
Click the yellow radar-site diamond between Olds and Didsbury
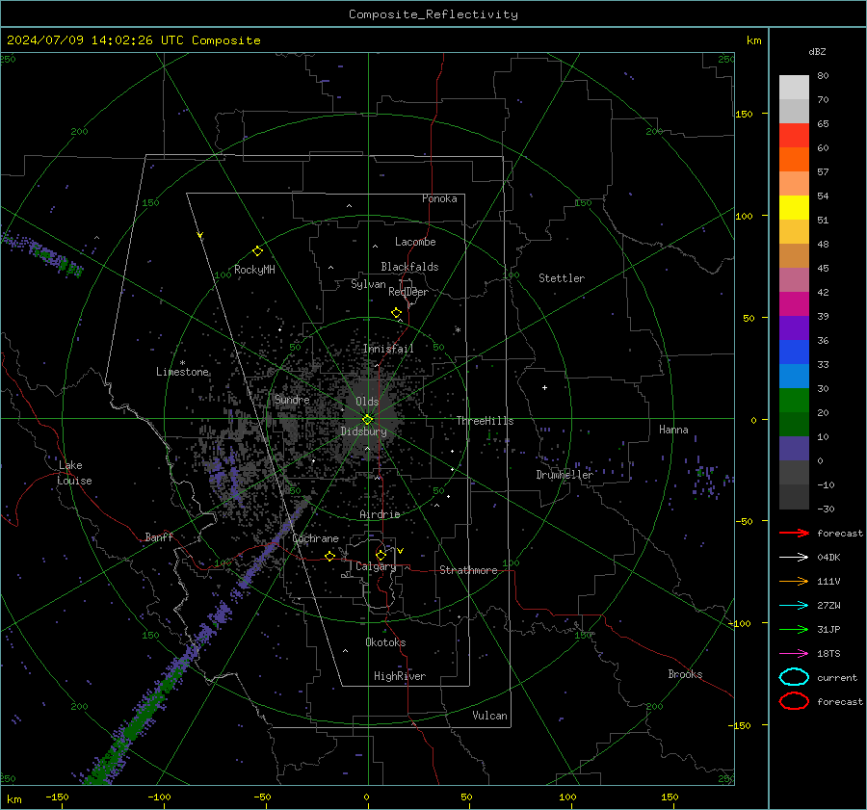click(367, 420)
